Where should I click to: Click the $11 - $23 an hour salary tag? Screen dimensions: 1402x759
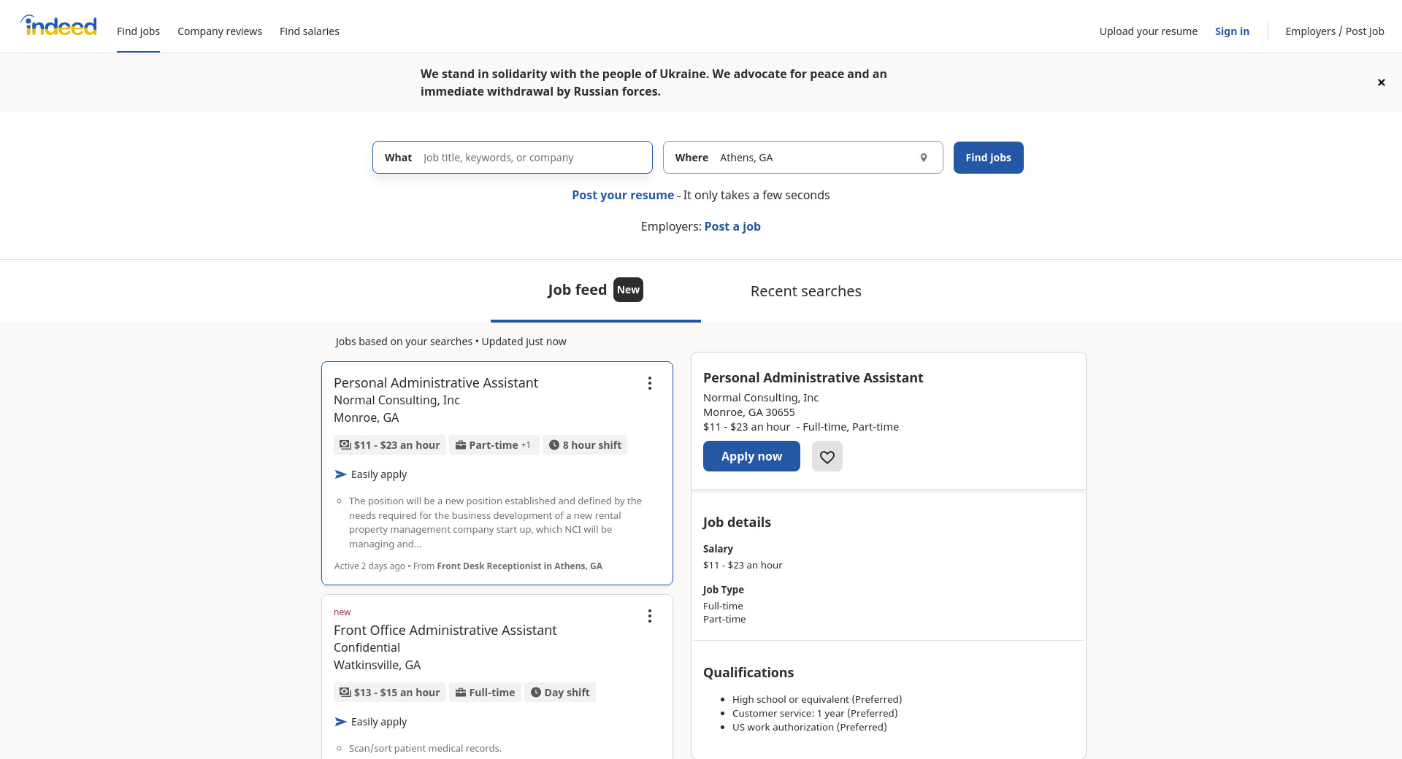[390, 445]
